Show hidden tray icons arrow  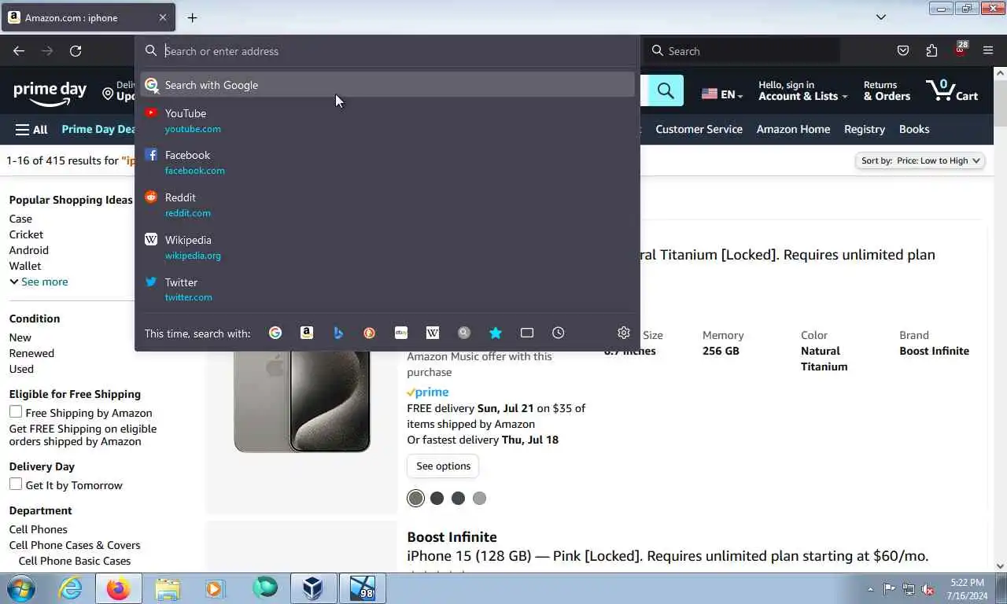point(870,589)
